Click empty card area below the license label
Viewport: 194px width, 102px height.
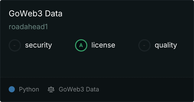click(103, 62)
